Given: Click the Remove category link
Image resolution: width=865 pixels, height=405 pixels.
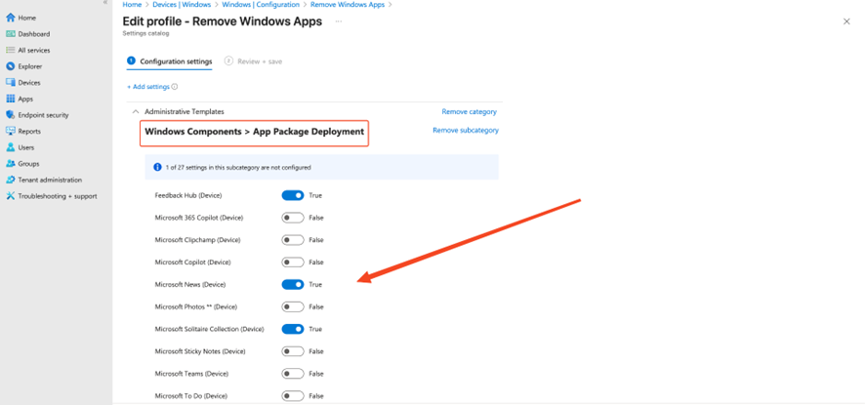Looking at the screenshot, I should point(469,112).
